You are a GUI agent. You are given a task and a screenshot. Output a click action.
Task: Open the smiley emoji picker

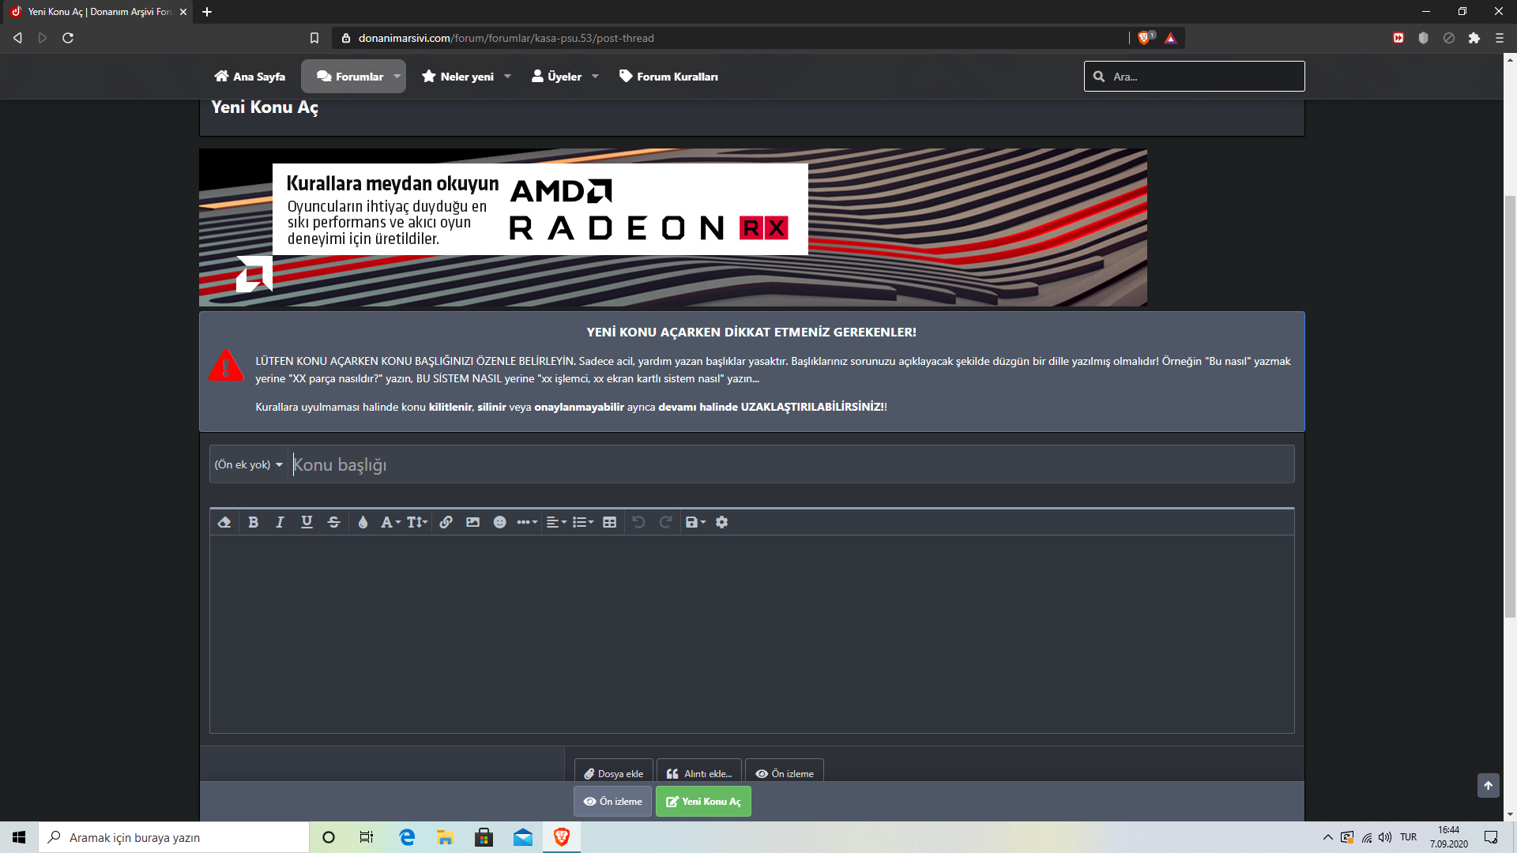(x=499, y=522)
